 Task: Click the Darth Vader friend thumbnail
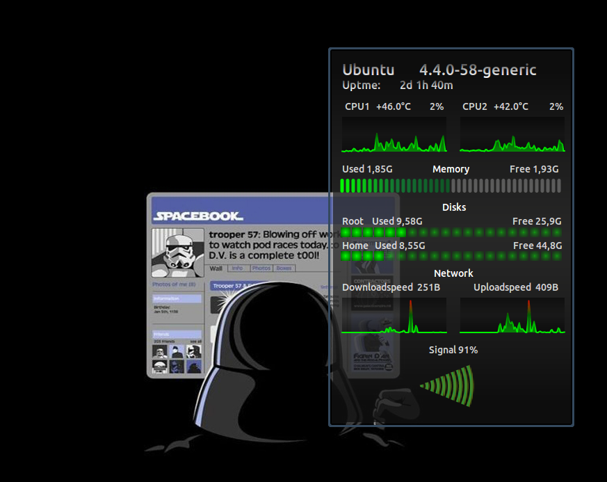[x=193, y=367]
